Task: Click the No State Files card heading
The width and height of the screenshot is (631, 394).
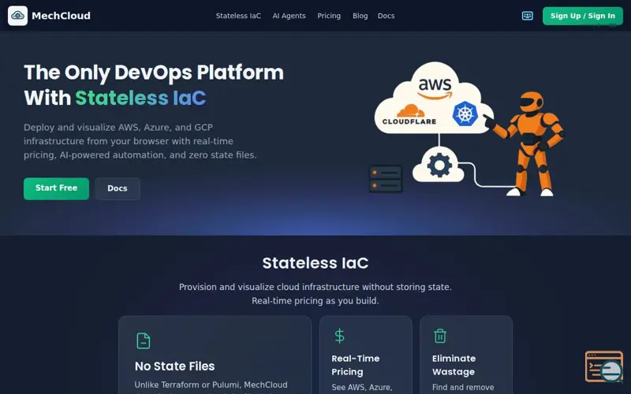Action: click(x=174, y=366)
